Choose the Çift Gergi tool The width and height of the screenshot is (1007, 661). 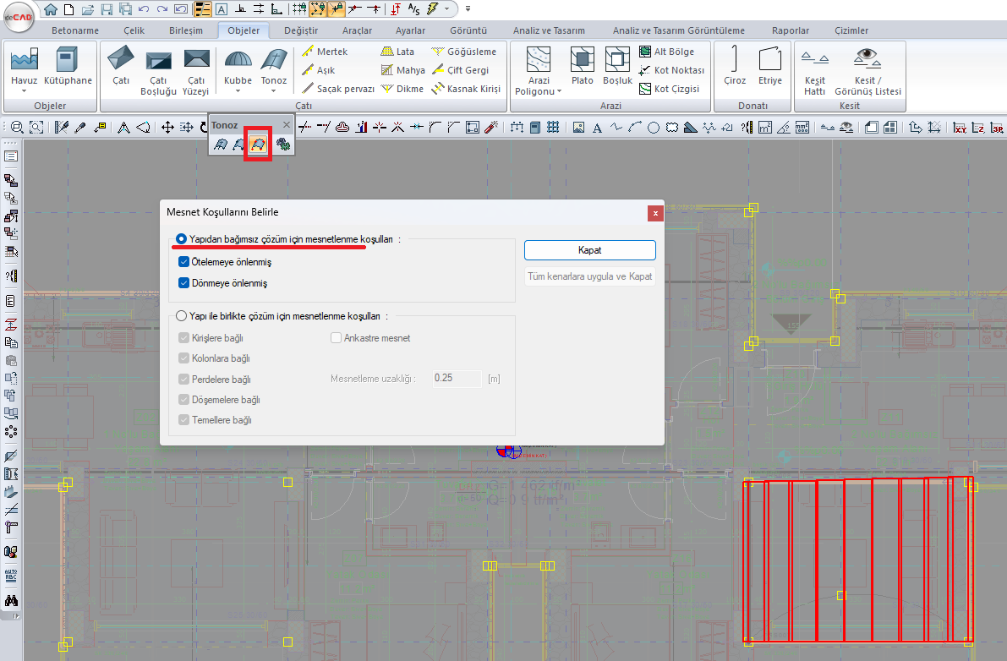(x=460, y=70)
